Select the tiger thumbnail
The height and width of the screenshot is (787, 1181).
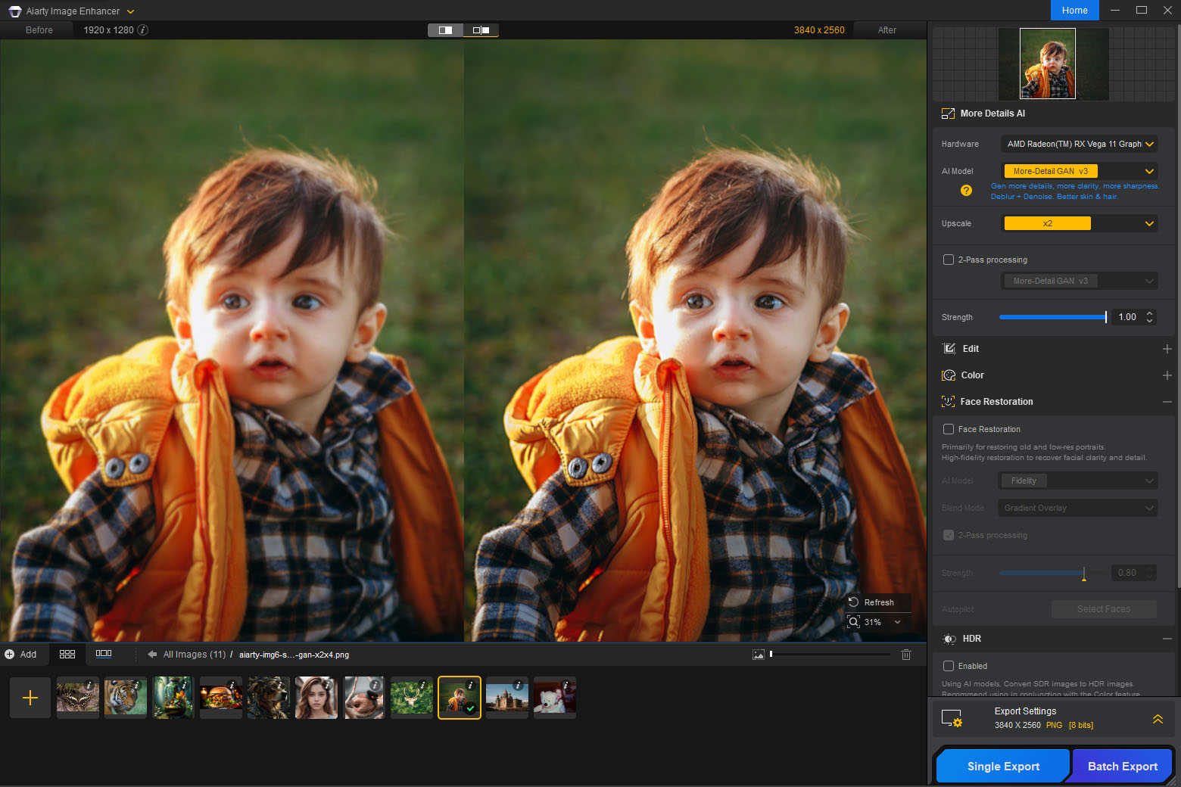pos(126,698)
